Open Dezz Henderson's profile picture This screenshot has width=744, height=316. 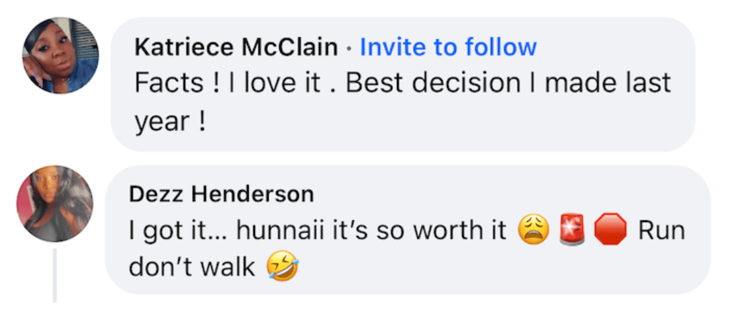55,204
